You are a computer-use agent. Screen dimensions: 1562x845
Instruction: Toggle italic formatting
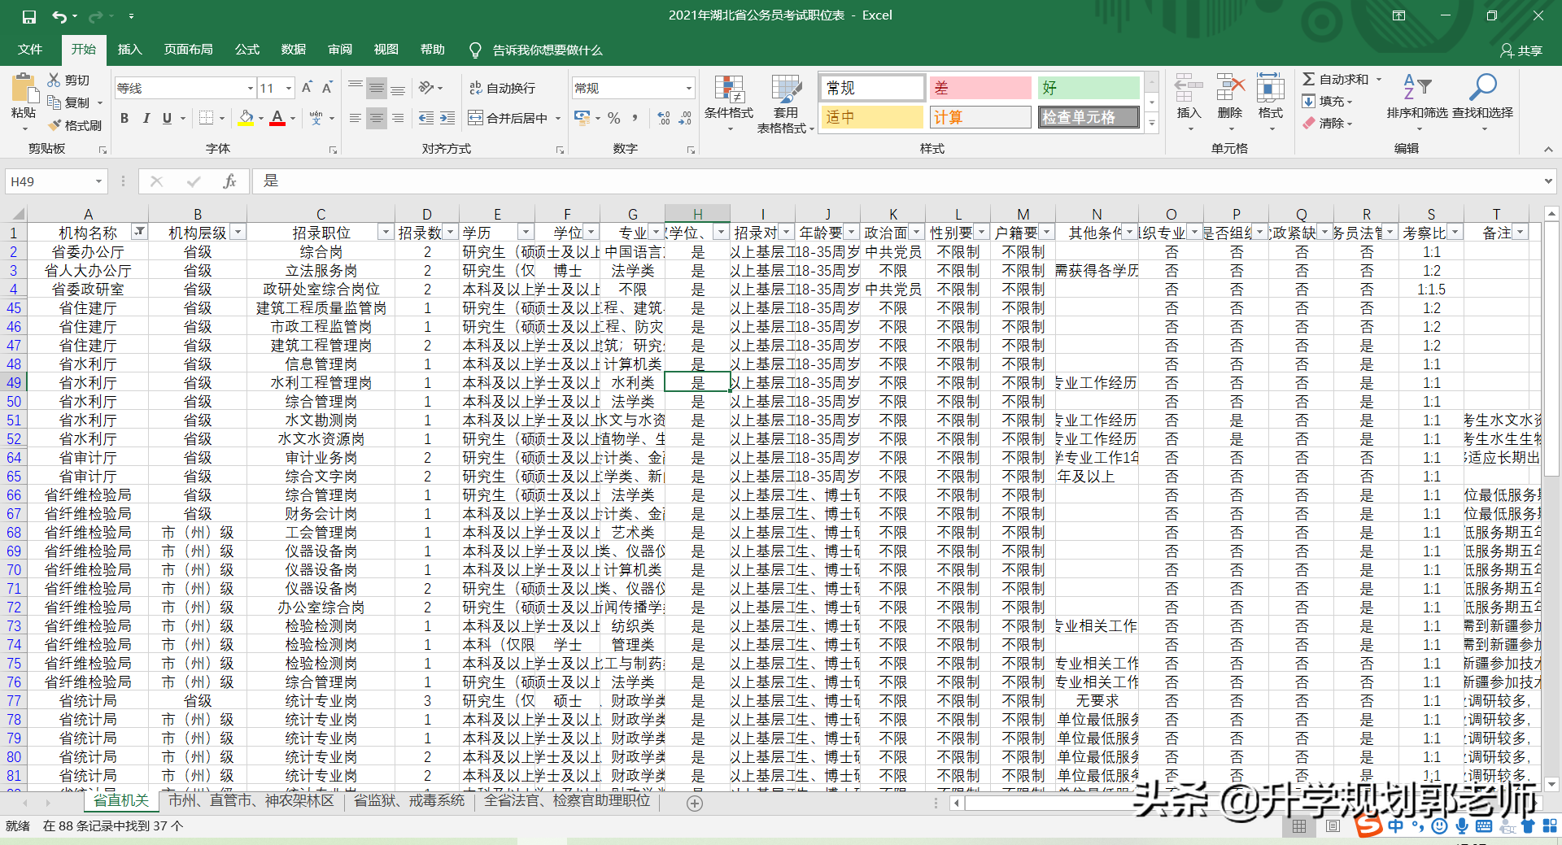(146, 118)
